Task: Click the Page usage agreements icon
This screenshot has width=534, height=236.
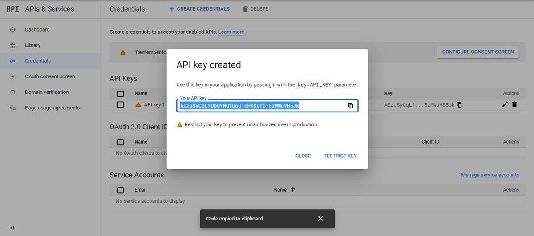Action: (12, 108)
